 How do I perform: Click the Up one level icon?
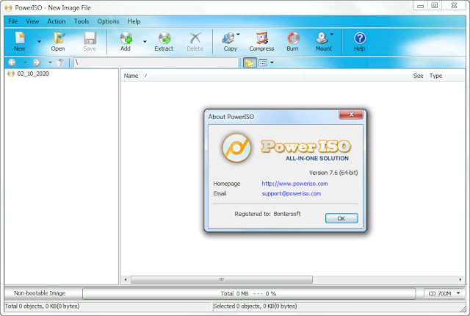(60, 62)
